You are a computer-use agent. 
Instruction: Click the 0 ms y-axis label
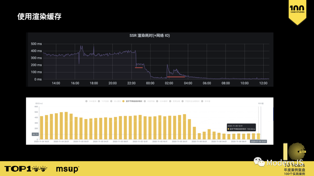pyautogui.click(x=38, y=79)
